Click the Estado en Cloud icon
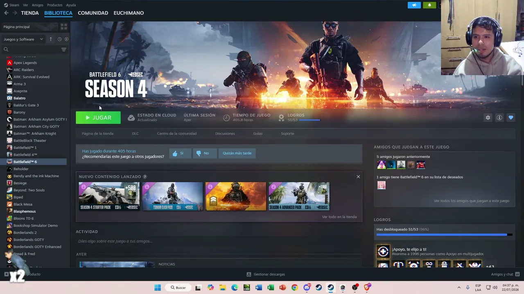 click(131, 118)
